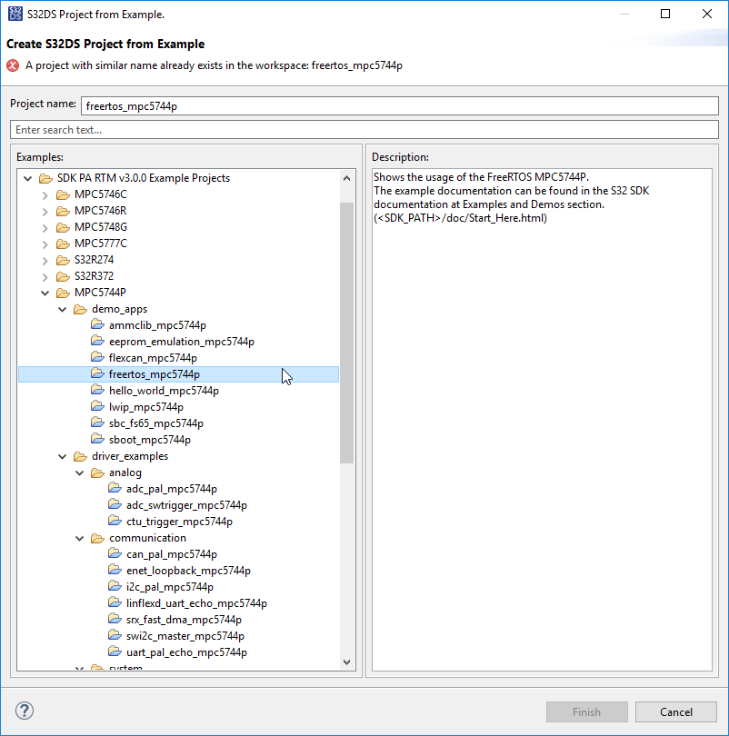Expand the MPC5746C tree node
This screenshot has height=736, width=729.
45,194
